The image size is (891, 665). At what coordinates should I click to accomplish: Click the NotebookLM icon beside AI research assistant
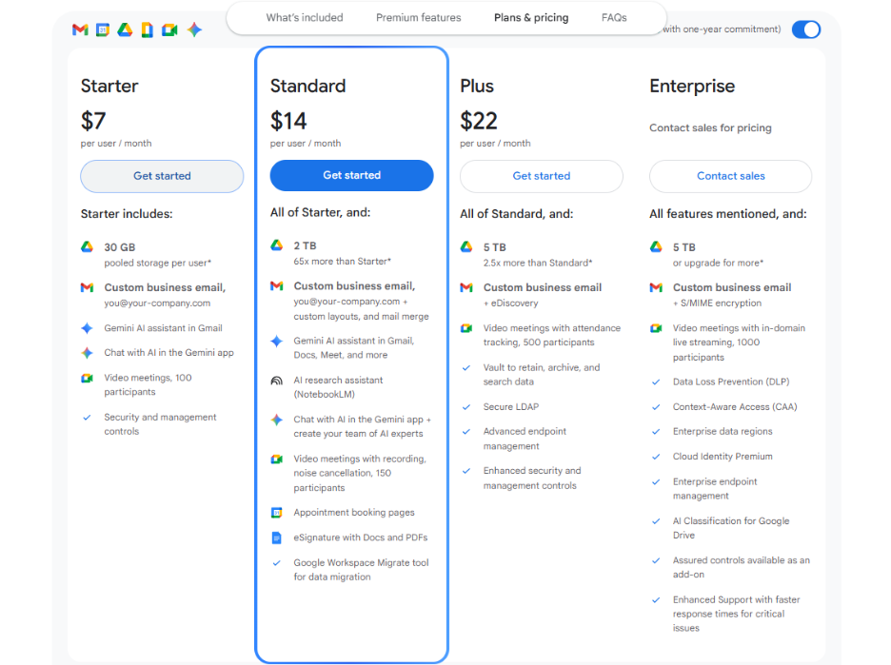[275, 381]
